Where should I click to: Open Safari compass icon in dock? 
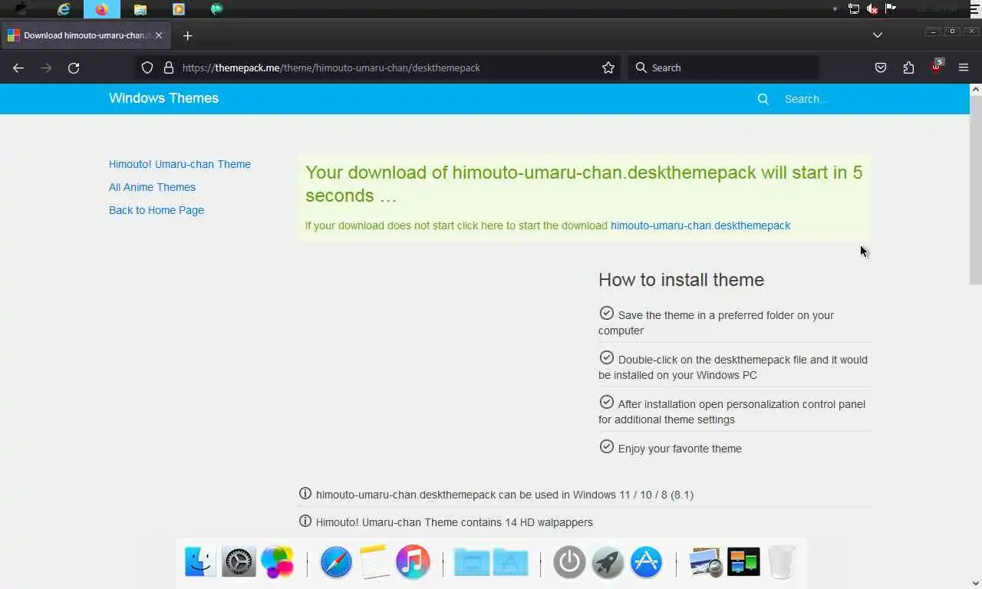point(336,562)
